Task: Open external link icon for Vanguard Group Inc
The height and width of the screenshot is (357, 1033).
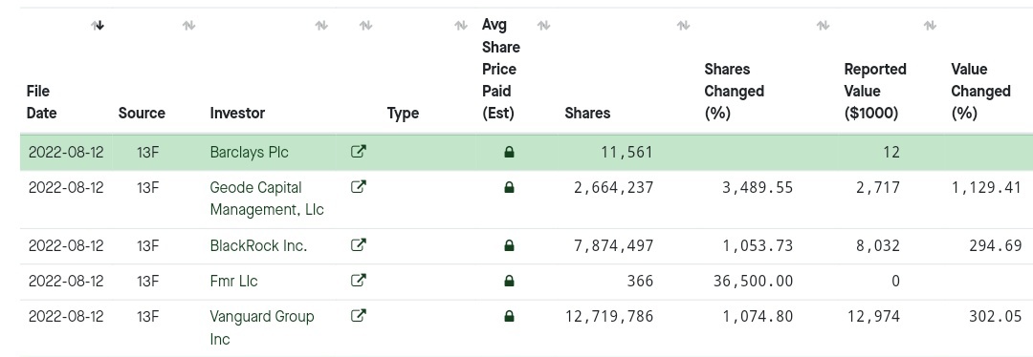Action: click(358, 316)
